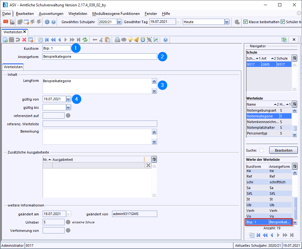The height and width of the screenshot is (249, 302).
Task: Click the double-arrow page back toolbar icon
Action: coord(53,40)
